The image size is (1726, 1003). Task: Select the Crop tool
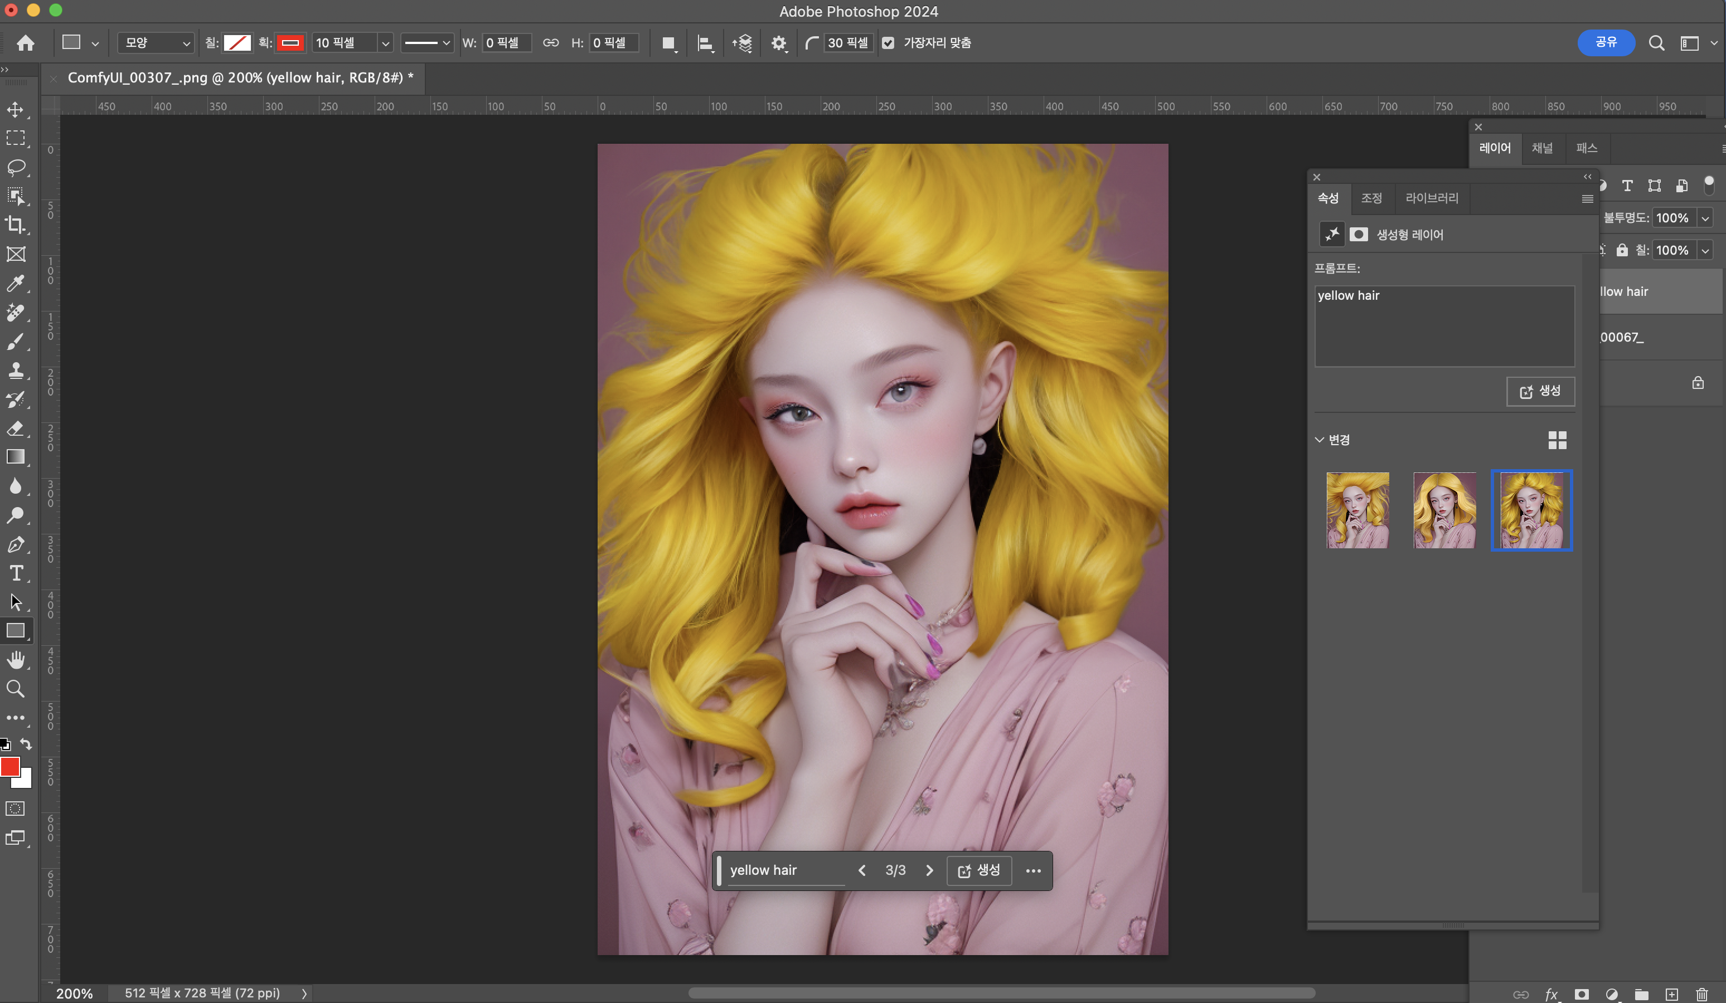pos(16,225)
